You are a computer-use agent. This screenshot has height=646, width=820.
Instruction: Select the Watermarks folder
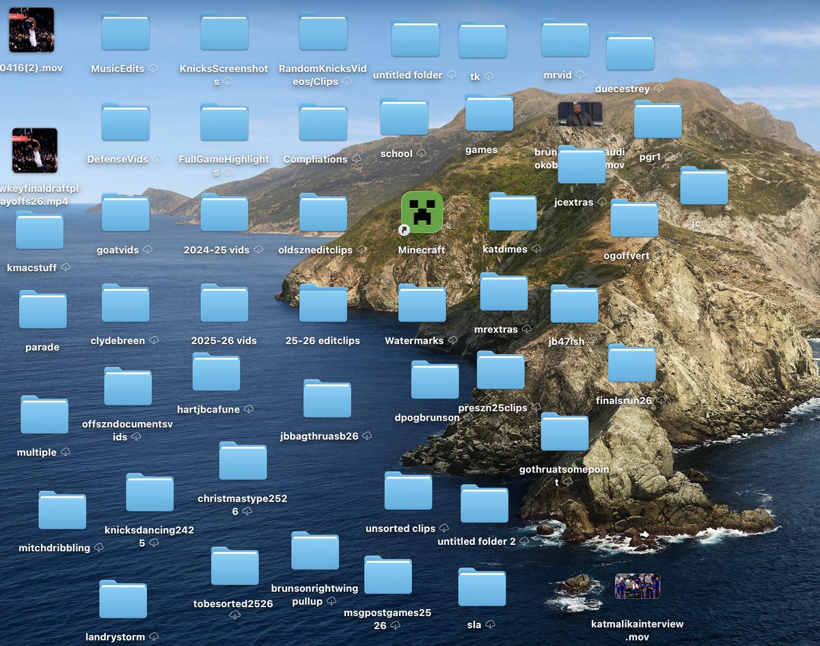coord(422,303)
